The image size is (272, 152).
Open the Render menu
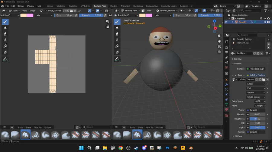pyautogui.click(x=21, y=6)
